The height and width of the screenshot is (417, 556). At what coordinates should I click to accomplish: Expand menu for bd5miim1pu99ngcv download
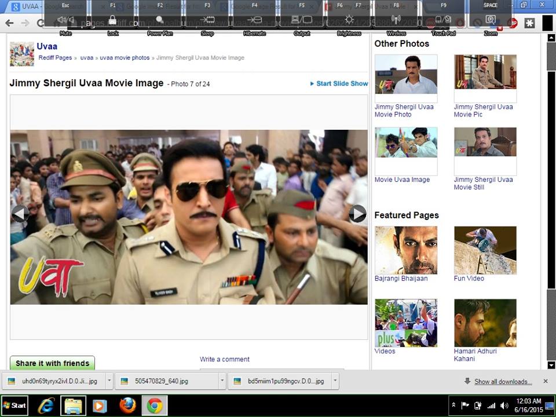[x=335, y=381]
